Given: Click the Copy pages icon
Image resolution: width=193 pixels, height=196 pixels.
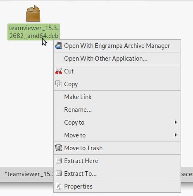Looking at the screenshot, I should click(59, 84).
